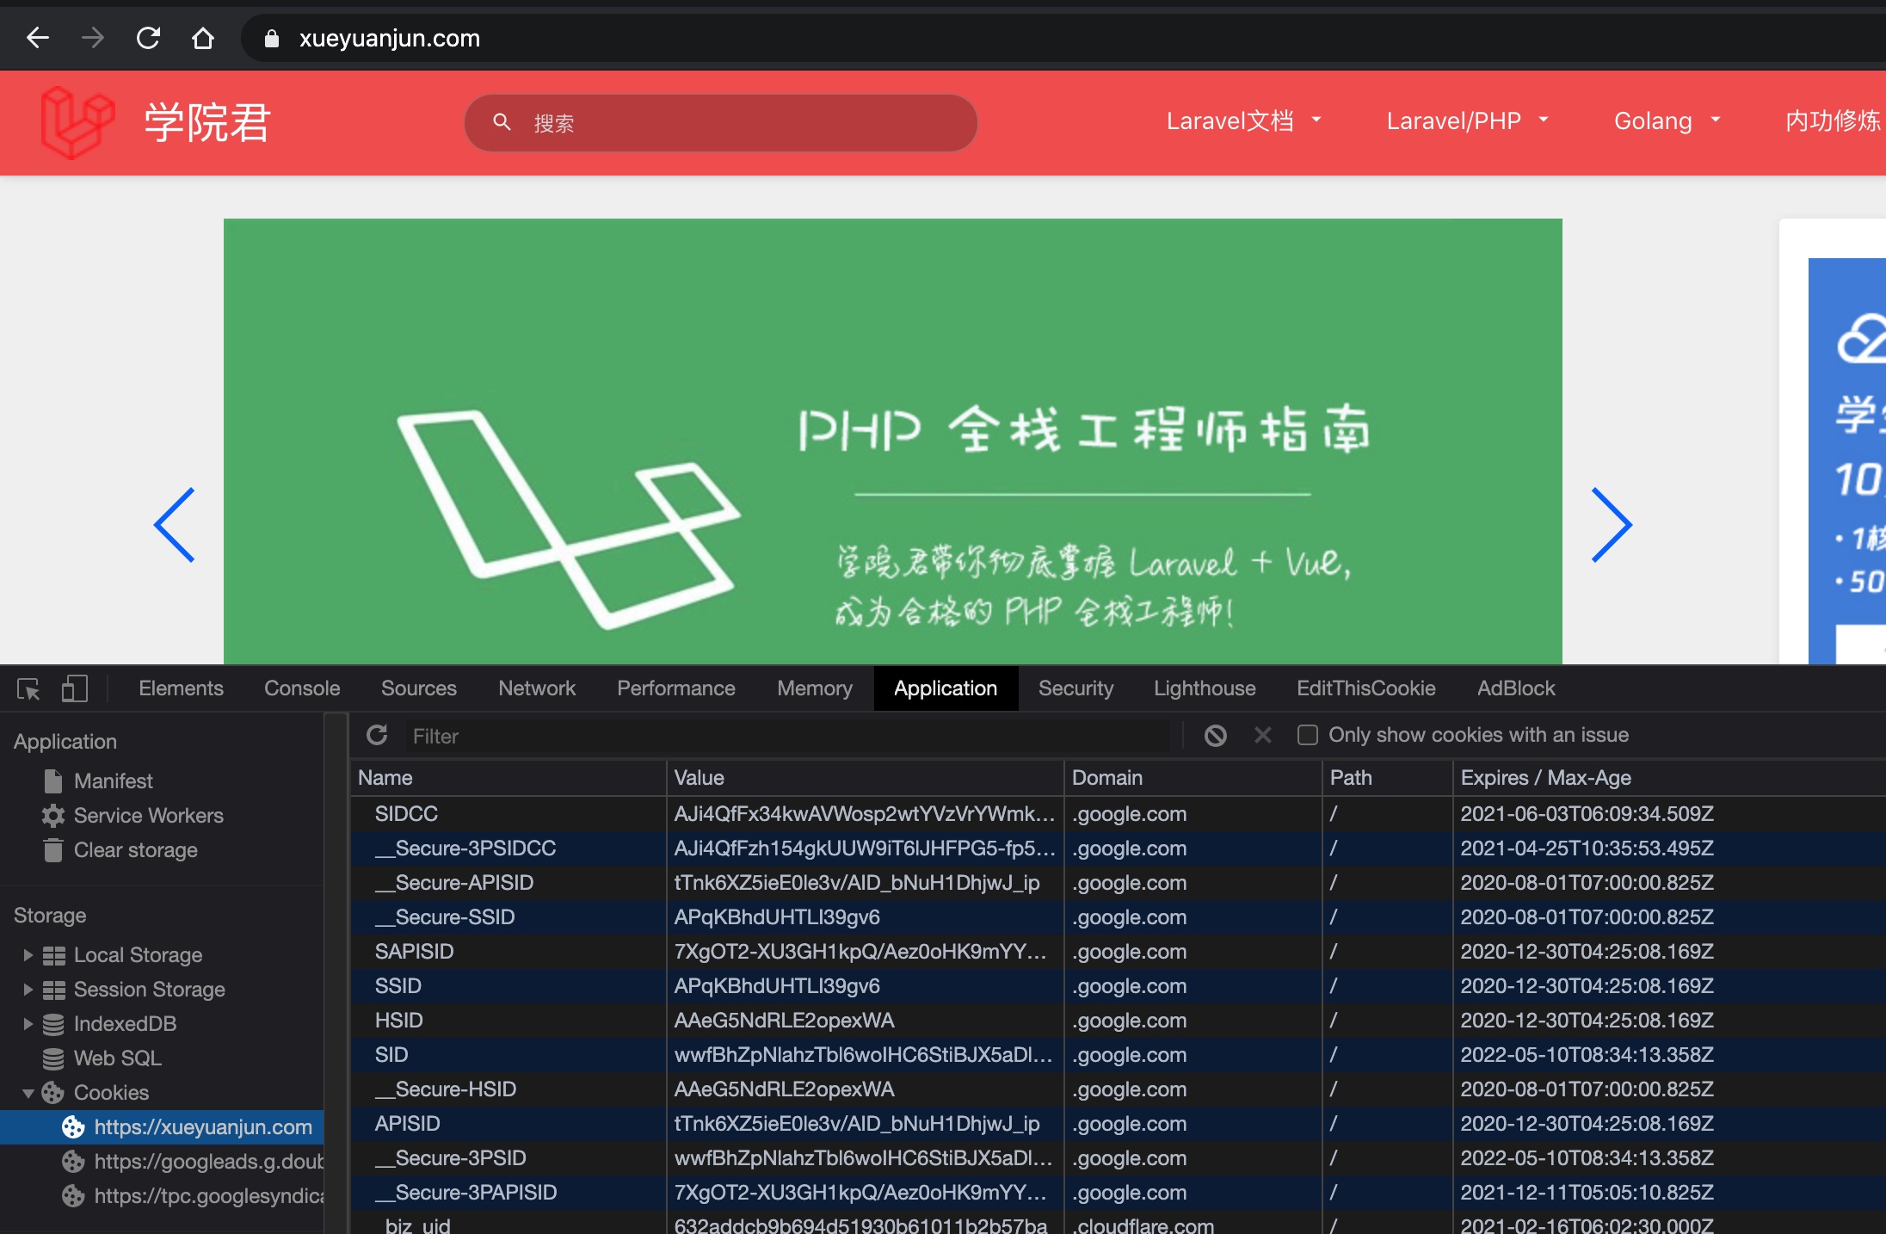Refresh the cookies table

pyautogui.click(x=377, y=735)
